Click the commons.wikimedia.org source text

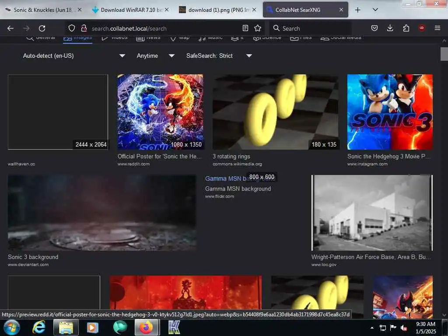(238, 164)
